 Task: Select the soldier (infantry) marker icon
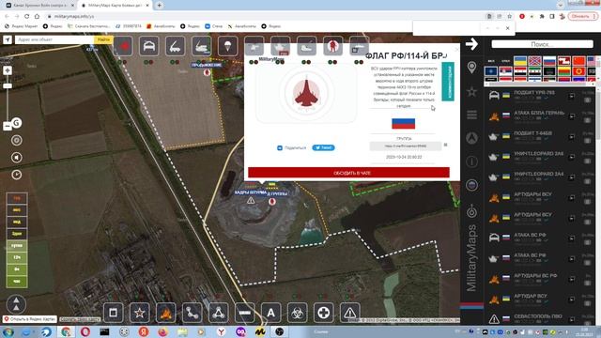(x=332, y=46)
